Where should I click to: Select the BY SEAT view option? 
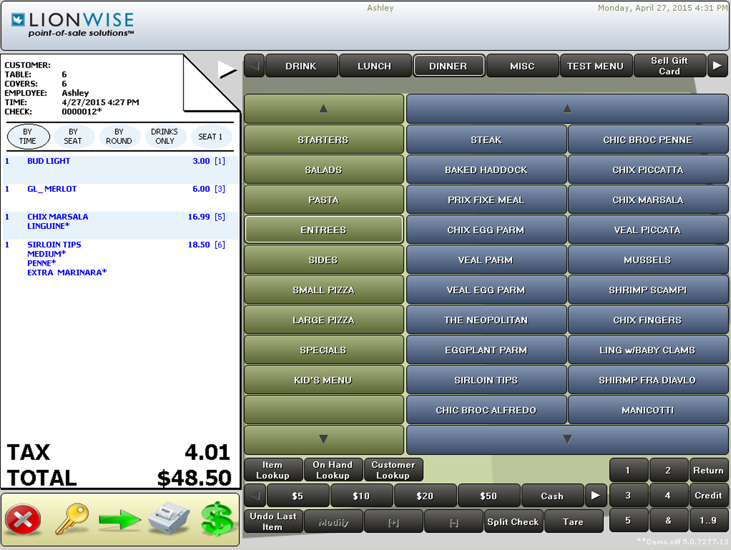tap(73, 137)
